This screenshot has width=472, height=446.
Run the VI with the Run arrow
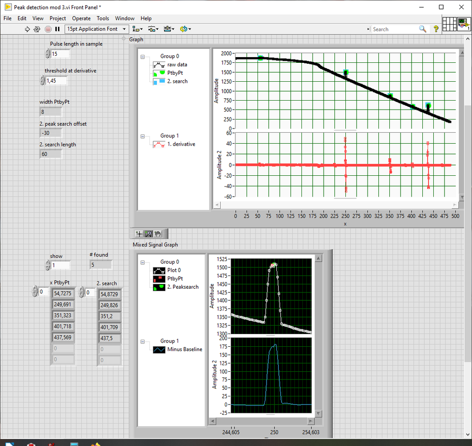(27, 29)
